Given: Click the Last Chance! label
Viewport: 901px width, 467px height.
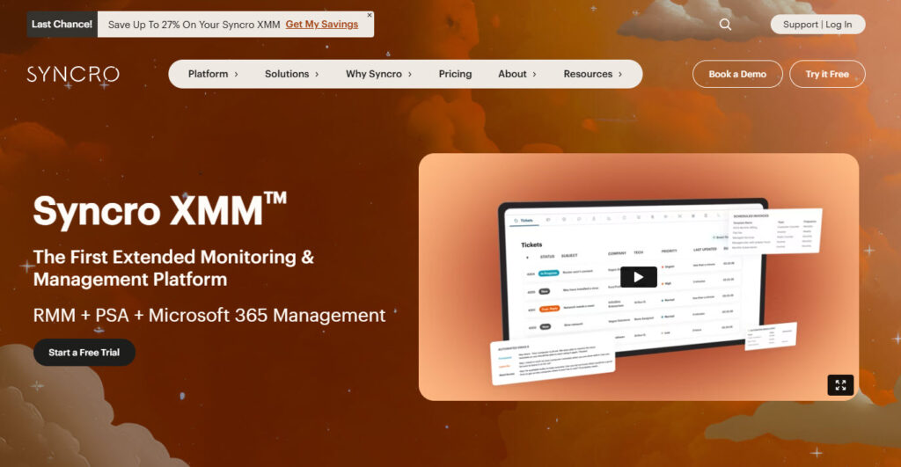Looking at the screenshot, I should (x=62, y=24).
